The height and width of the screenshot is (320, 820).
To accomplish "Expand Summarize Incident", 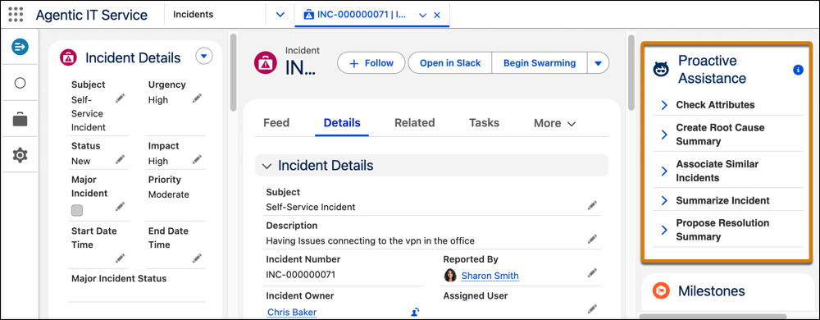I will click(664, 201).
